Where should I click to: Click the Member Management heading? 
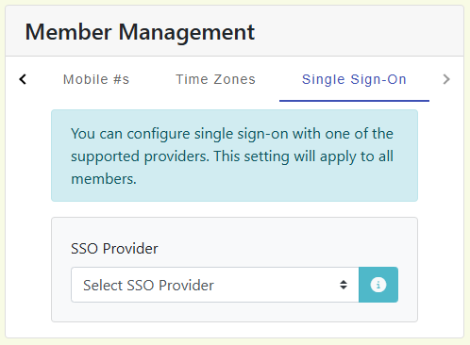pos(140,32)
